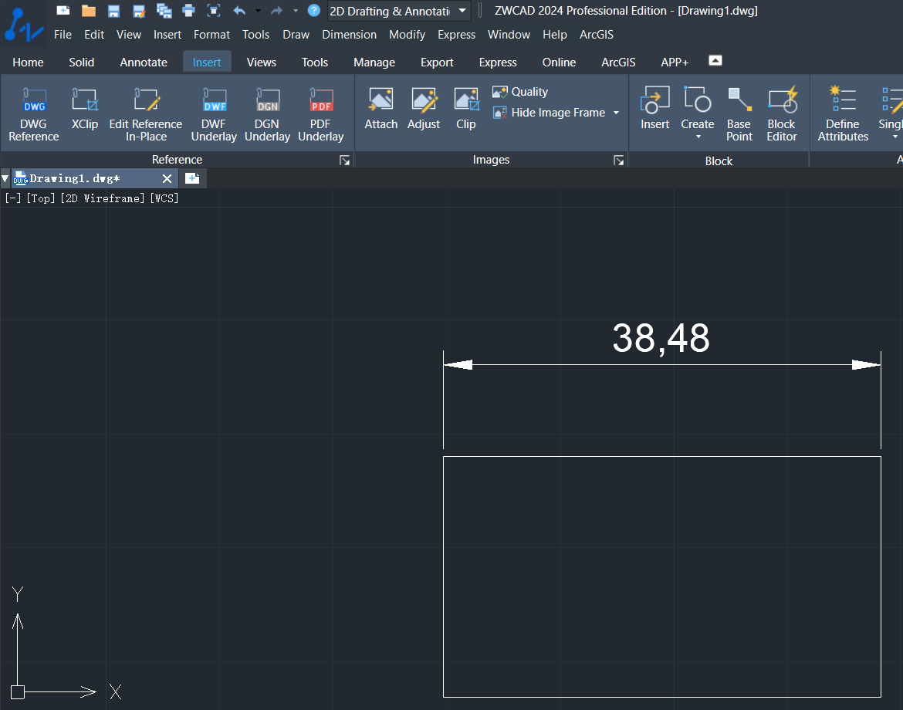Save the drawing with the floppy disk icon
The image size is (903, 710).
coord(113,10)
